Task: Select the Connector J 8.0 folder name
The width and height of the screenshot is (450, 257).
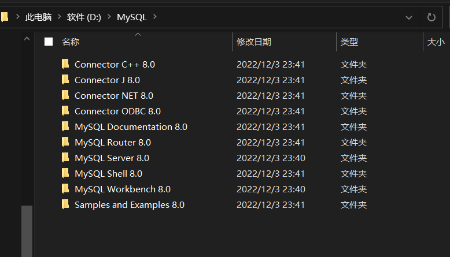Action: point(108,80)
